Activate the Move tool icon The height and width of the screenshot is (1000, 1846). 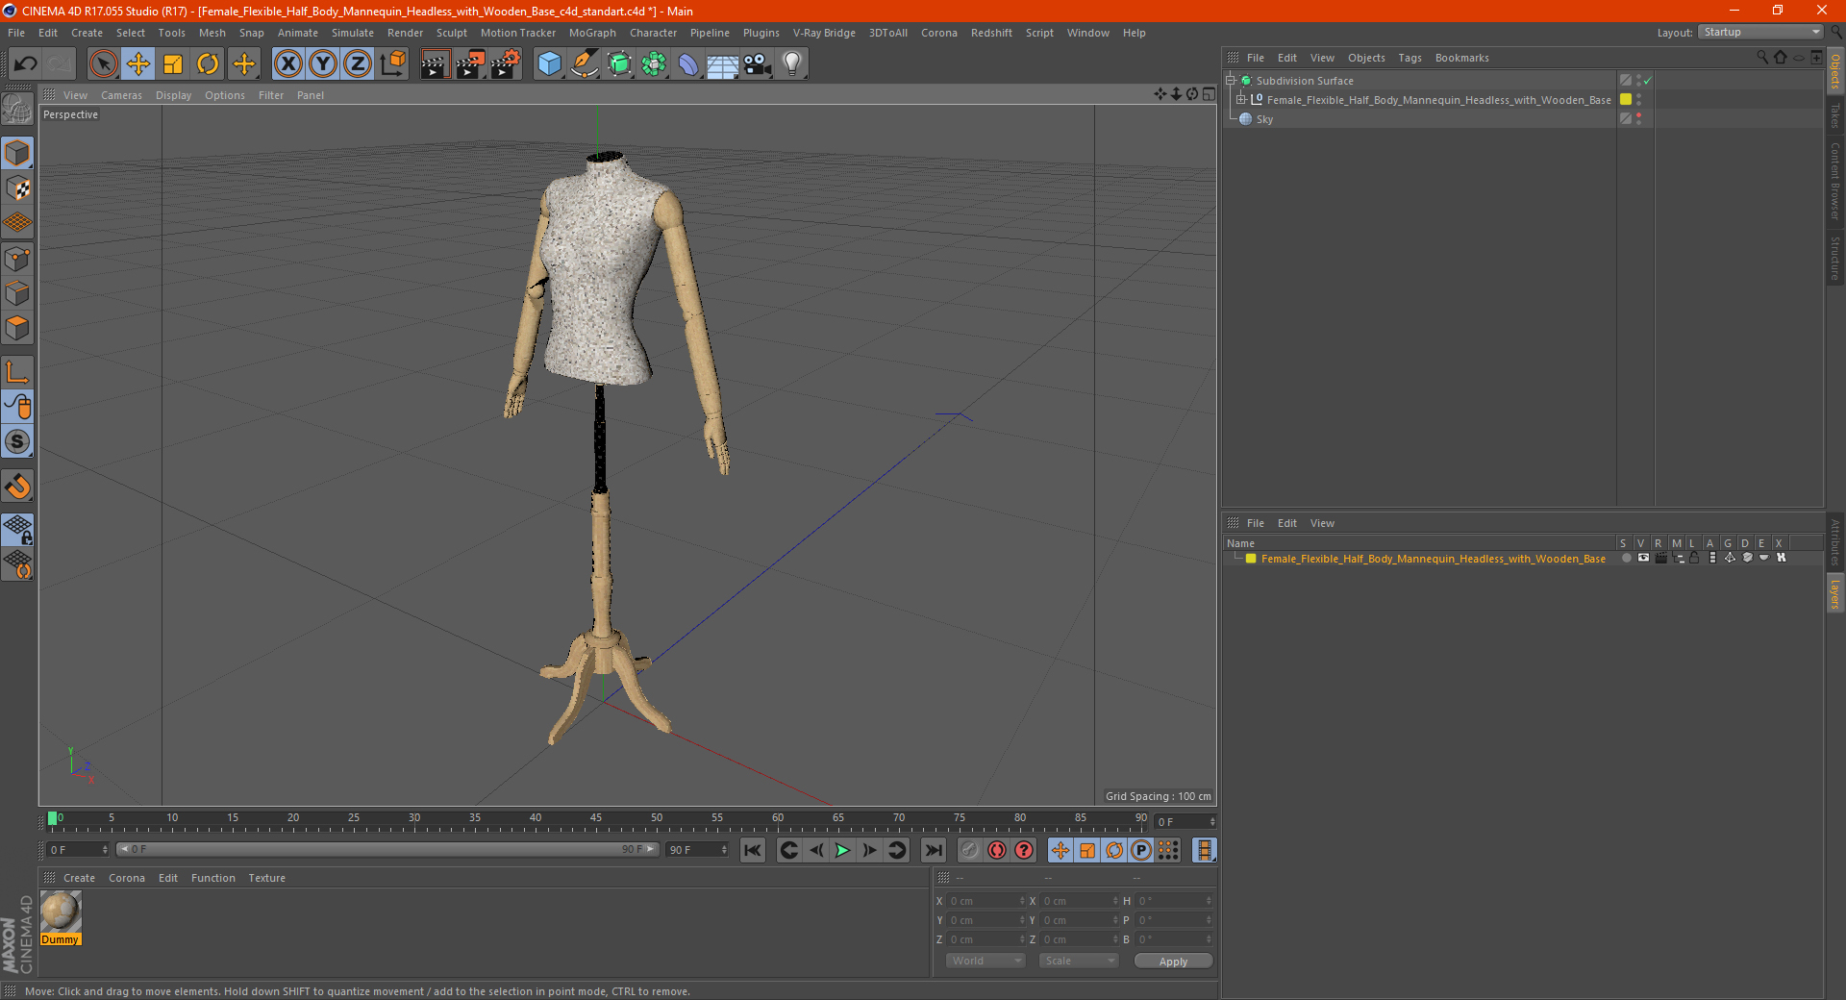click(138, 64)
